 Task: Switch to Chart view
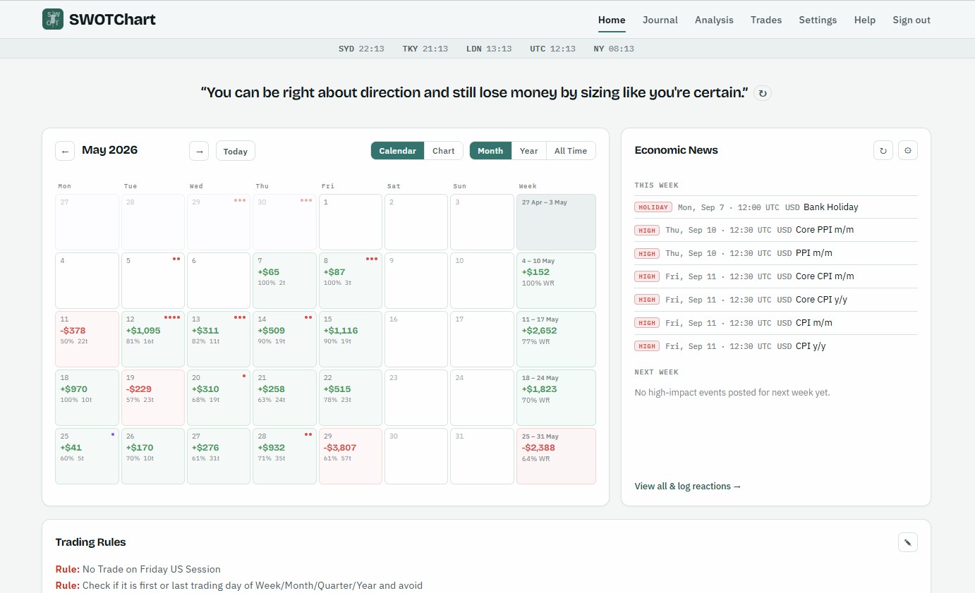pos(444,151)
